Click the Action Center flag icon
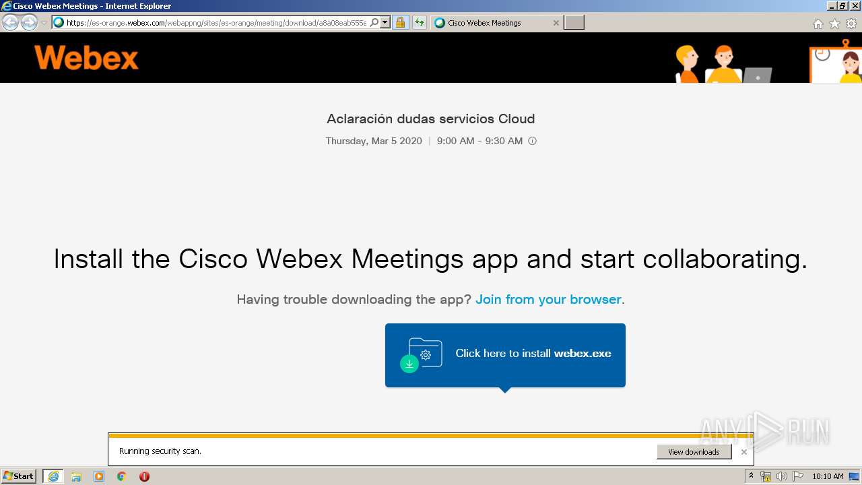Screen dimensions: 862x485 pos(797,476)
